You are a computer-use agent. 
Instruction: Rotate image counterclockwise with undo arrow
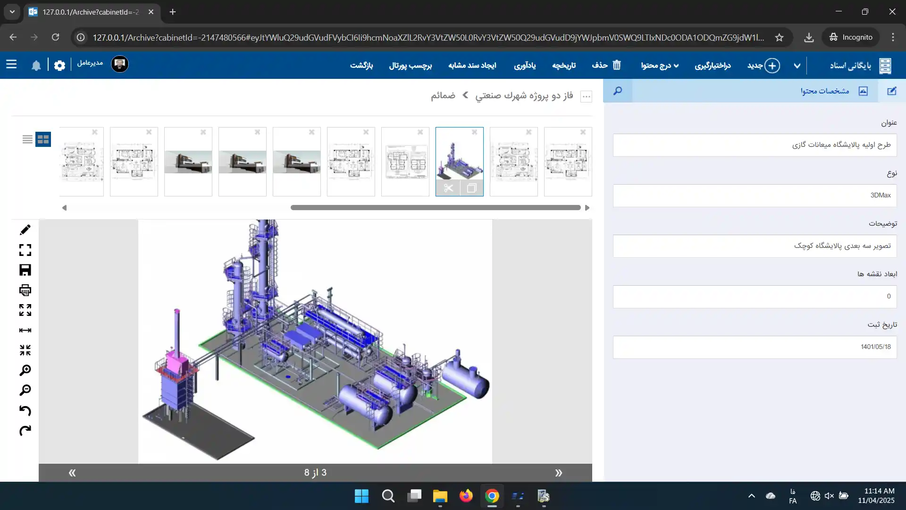(25, 410)
